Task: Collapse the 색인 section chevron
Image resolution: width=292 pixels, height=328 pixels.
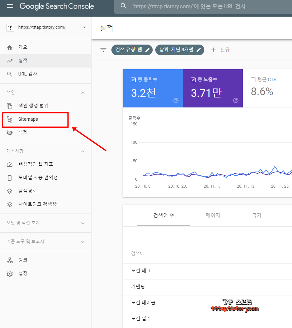Action: (83, 93)
